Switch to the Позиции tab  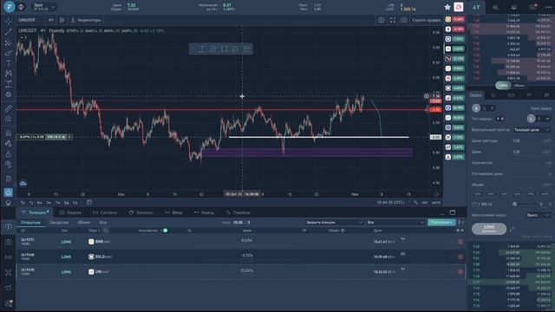35,212
